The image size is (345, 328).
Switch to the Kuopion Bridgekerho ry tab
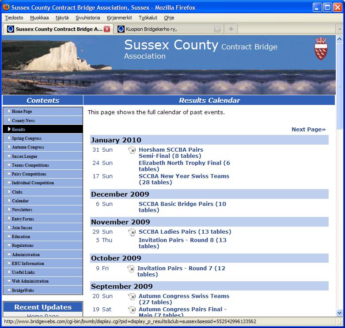click(169, 29)
